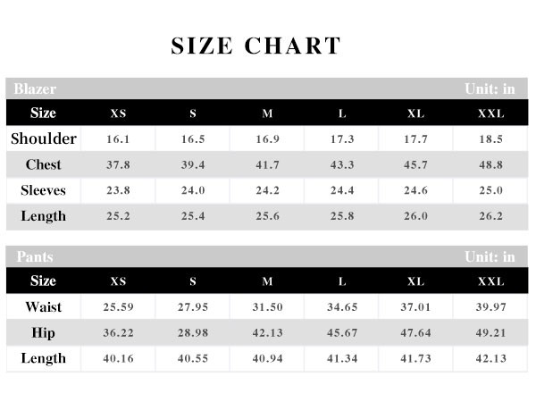Click Hip value 49.21 for XXL

click(490, 333)
